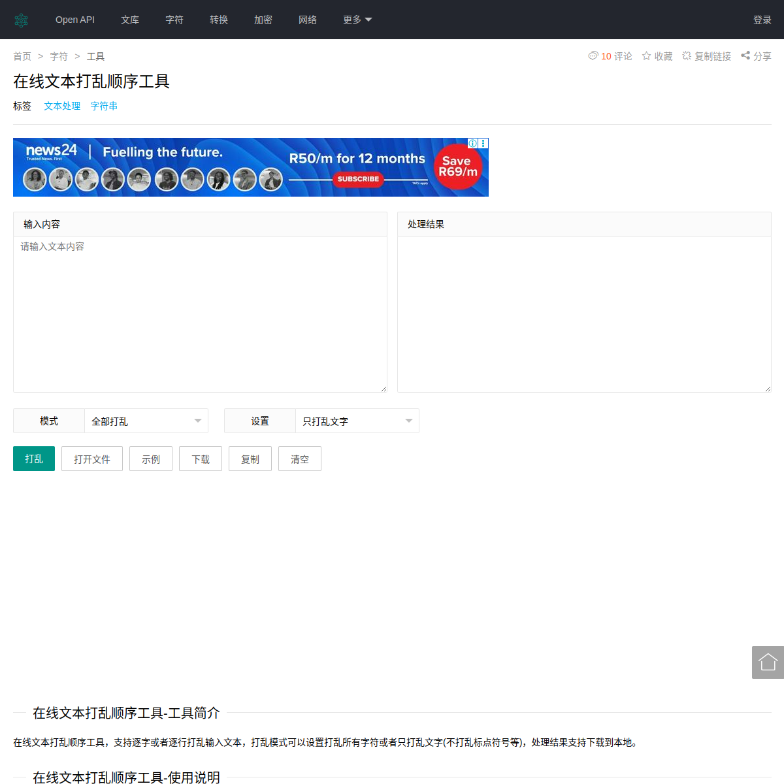Click the 复制 button

coord(250,459)
